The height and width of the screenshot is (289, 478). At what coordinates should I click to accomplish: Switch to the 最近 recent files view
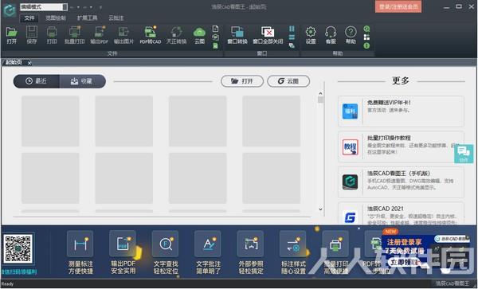(37, 81)
